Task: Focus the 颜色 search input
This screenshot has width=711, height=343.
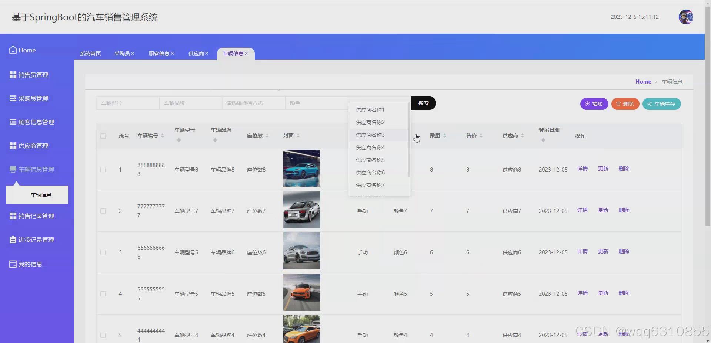Action: [x=317, y=103]
